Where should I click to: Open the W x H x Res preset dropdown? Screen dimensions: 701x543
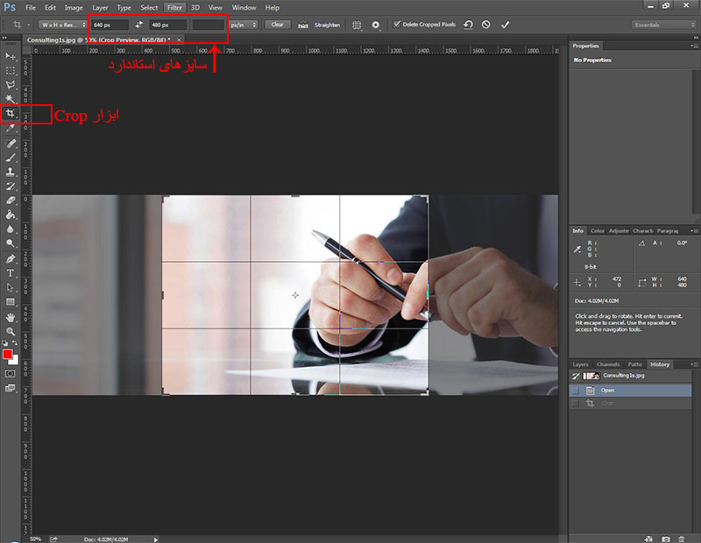coord(62,25)
